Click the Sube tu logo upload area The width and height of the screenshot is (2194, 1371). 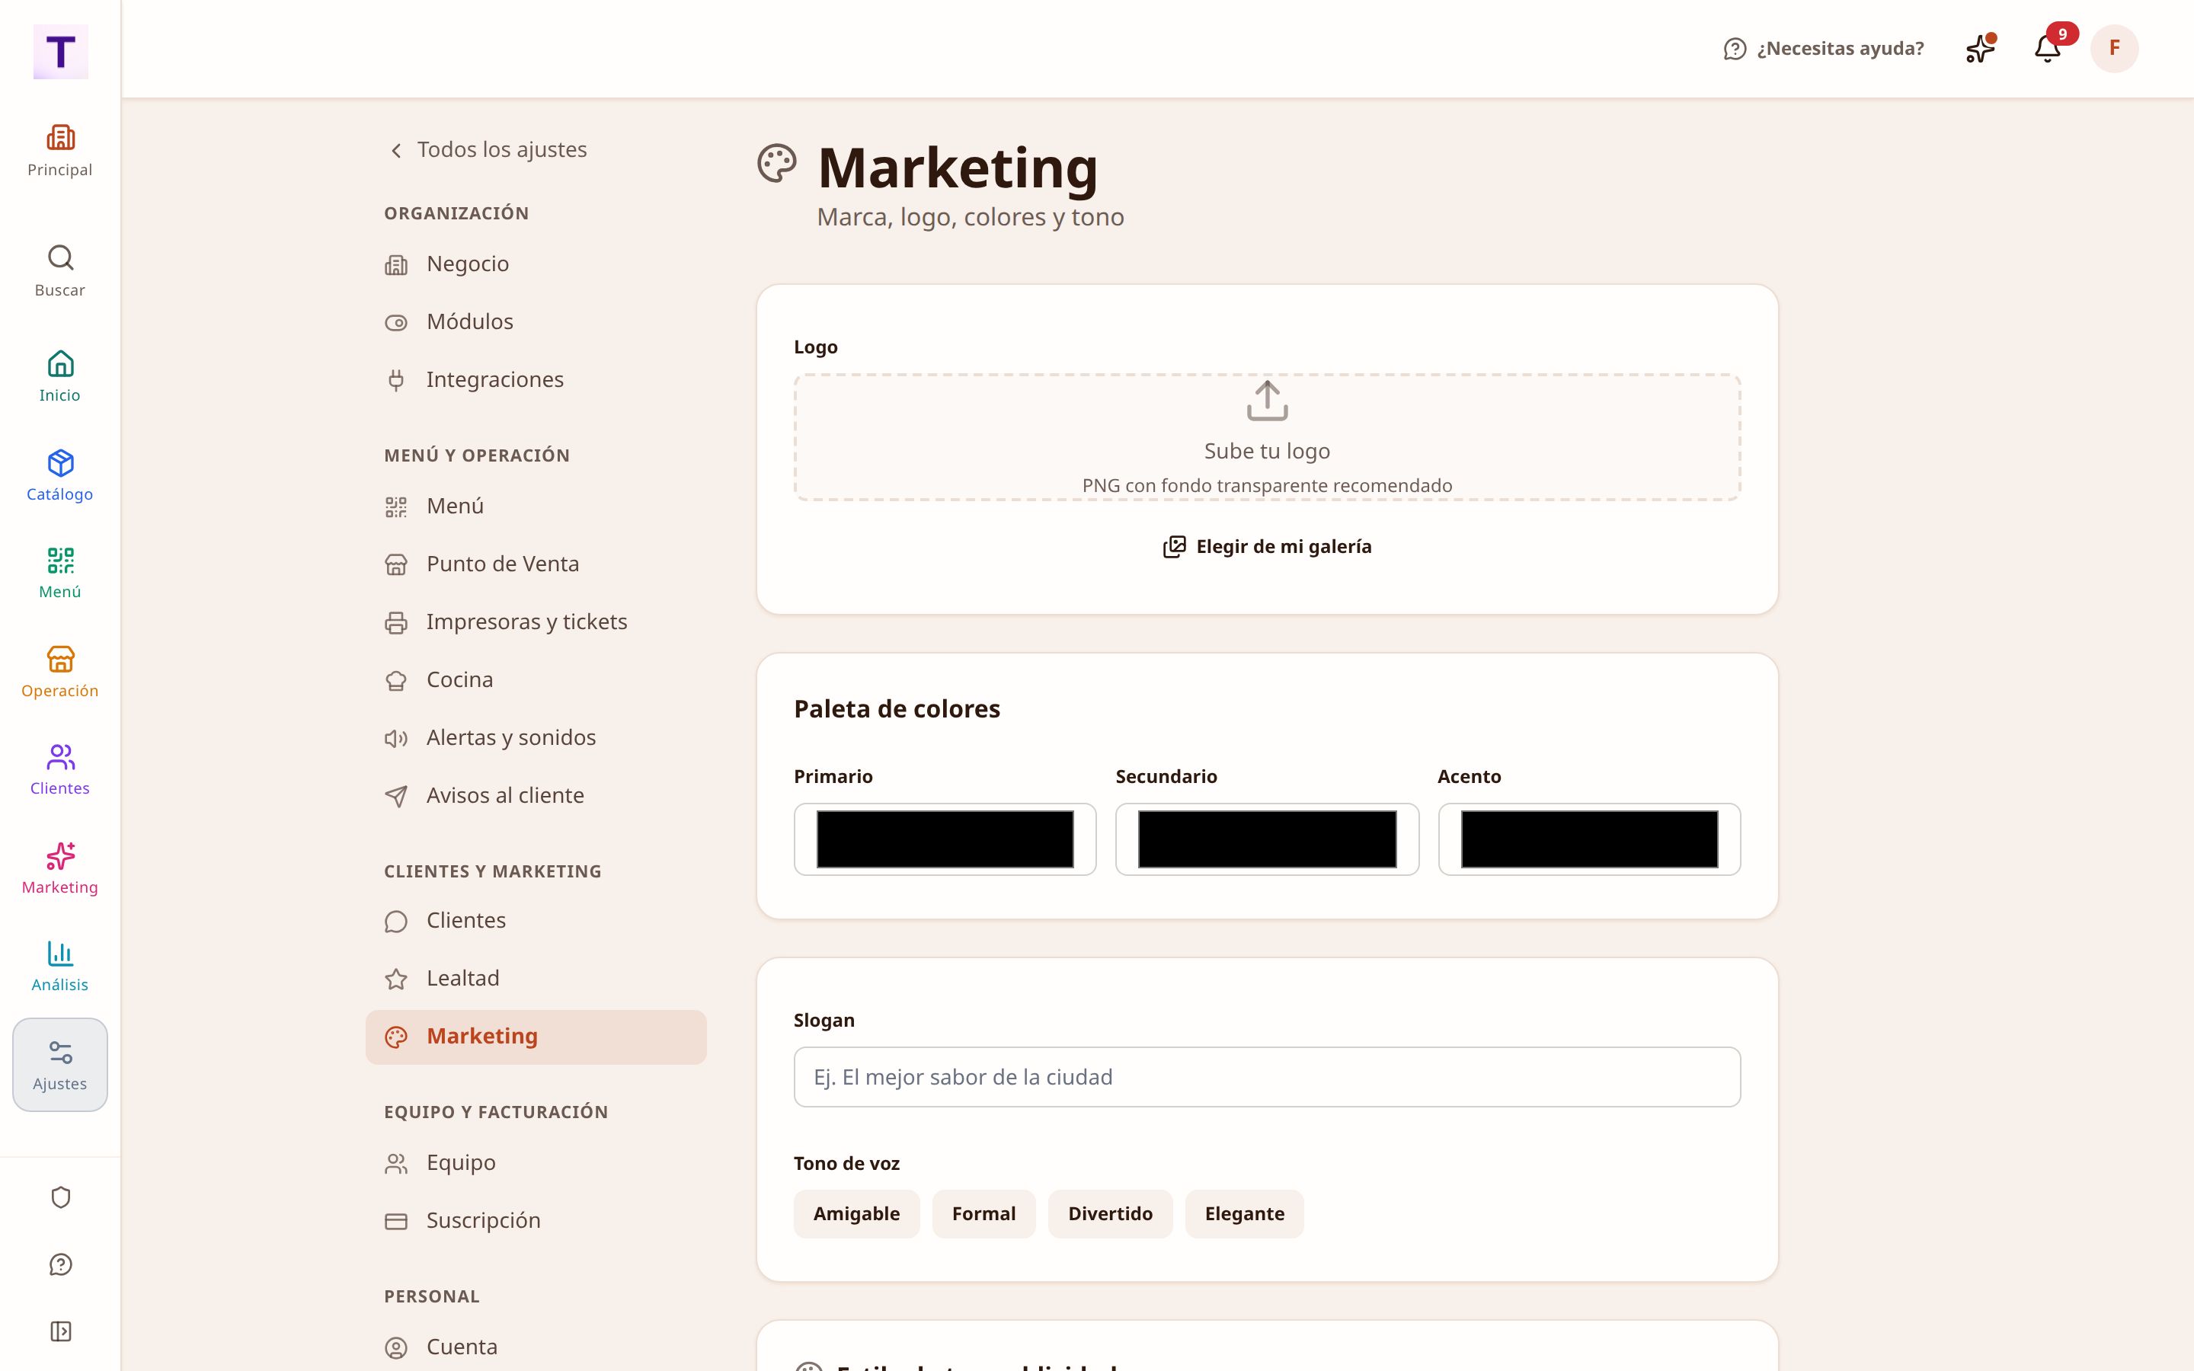pos(1267,437)
